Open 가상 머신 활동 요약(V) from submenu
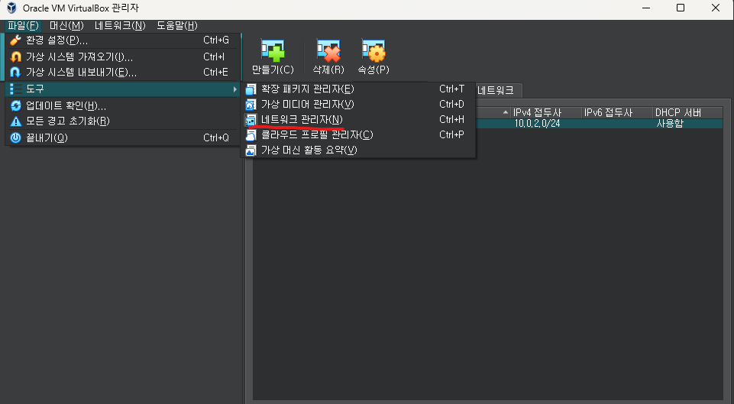Image resolution: width=734 pixels, height=404 pixels. click(358, 150)
